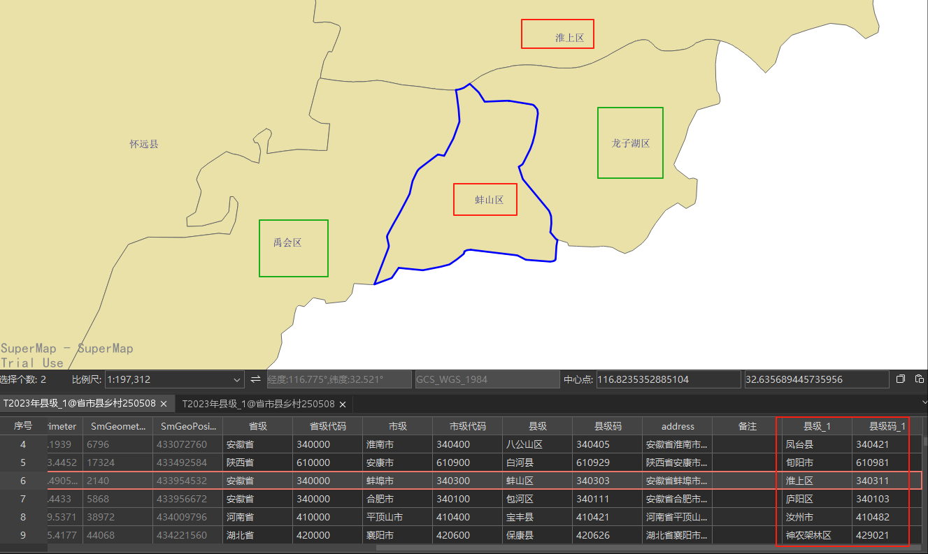Click the 蚌山区 label on the map
Screen dimensions: 928x554
[x=490, y=200]
